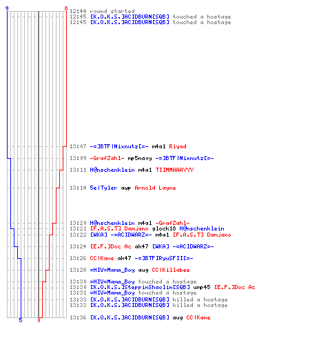Select the 13:07 Nixnutz kills Riyad entry
Viewport: 310px width, 345px height.
coord(128,146)
